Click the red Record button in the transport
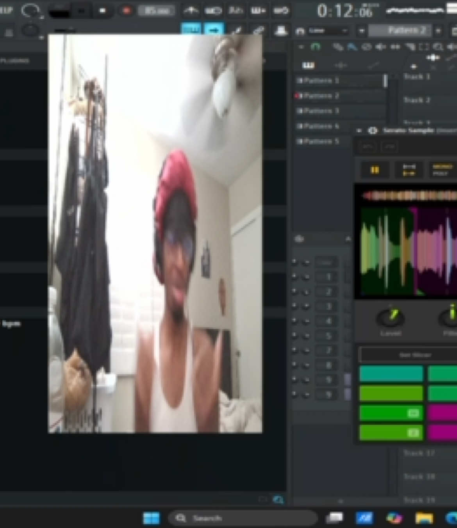Viewport: 457px width, 528px height. (x=126, y=11)
